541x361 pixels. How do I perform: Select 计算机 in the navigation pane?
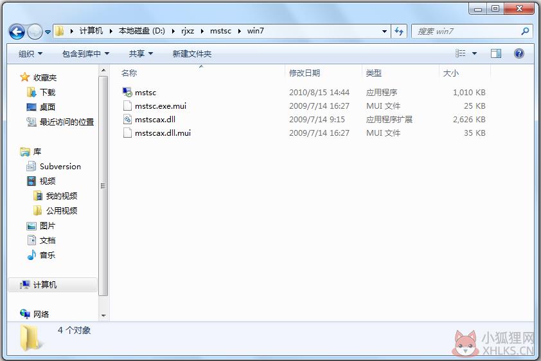click(x=45, y=284)
